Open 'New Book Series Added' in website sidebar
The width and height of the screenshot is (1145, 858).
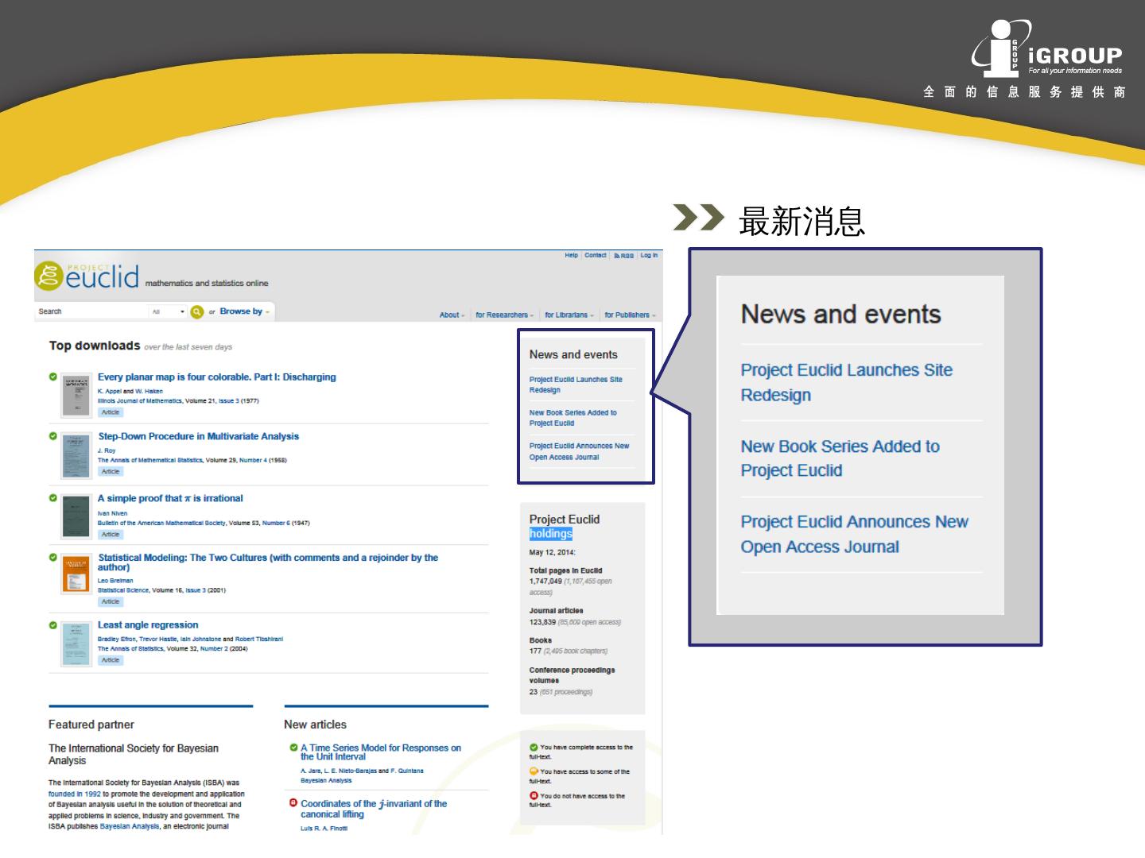point(573,418)
